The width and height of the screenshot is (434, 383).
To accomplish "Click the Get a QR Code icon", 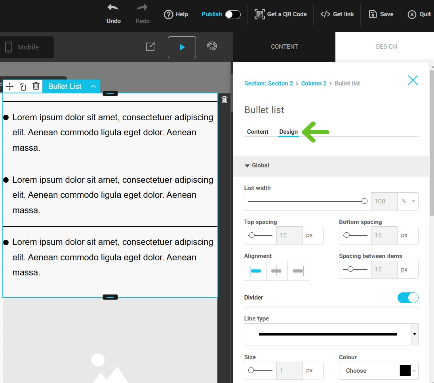I will pos(260,14).
